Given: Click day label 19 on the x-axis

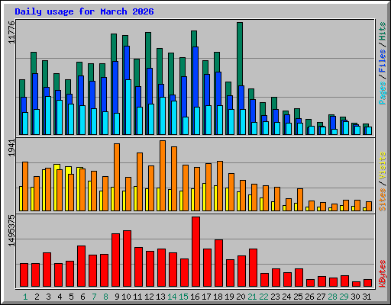Looking at the screenshot, I should tap(229, 297).
